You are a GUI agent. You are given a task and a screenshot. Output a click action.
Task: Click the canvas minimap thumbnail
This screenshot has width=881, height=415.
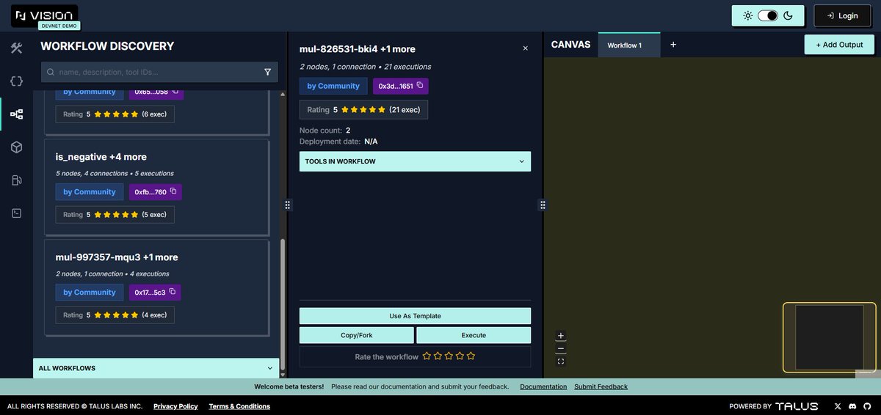[829, 337]
